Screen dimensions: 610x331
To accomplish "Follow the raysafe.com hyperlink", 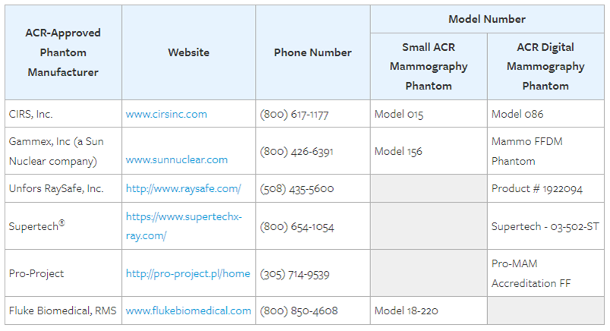I will (x=183, y=188).
